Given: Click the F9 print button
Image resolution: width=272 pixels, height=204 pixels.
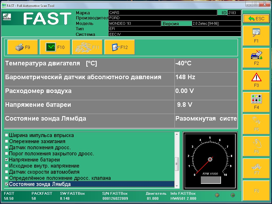Looking at the screenshot, I should [x=23, y=47].
